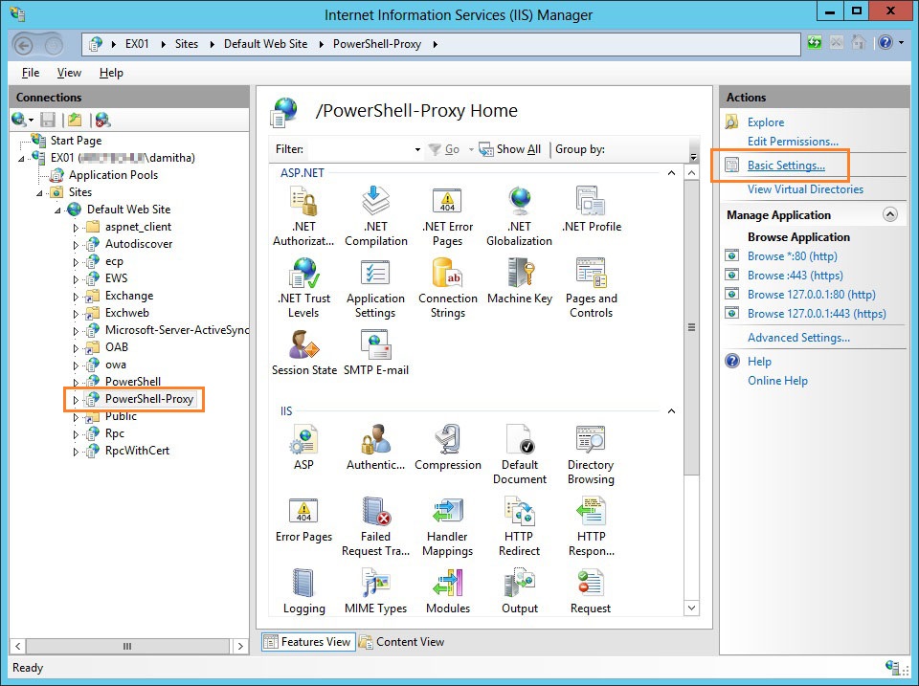919x686 pixels.
Task: Click View Virtual Directories link
Action: pos(805,189)
